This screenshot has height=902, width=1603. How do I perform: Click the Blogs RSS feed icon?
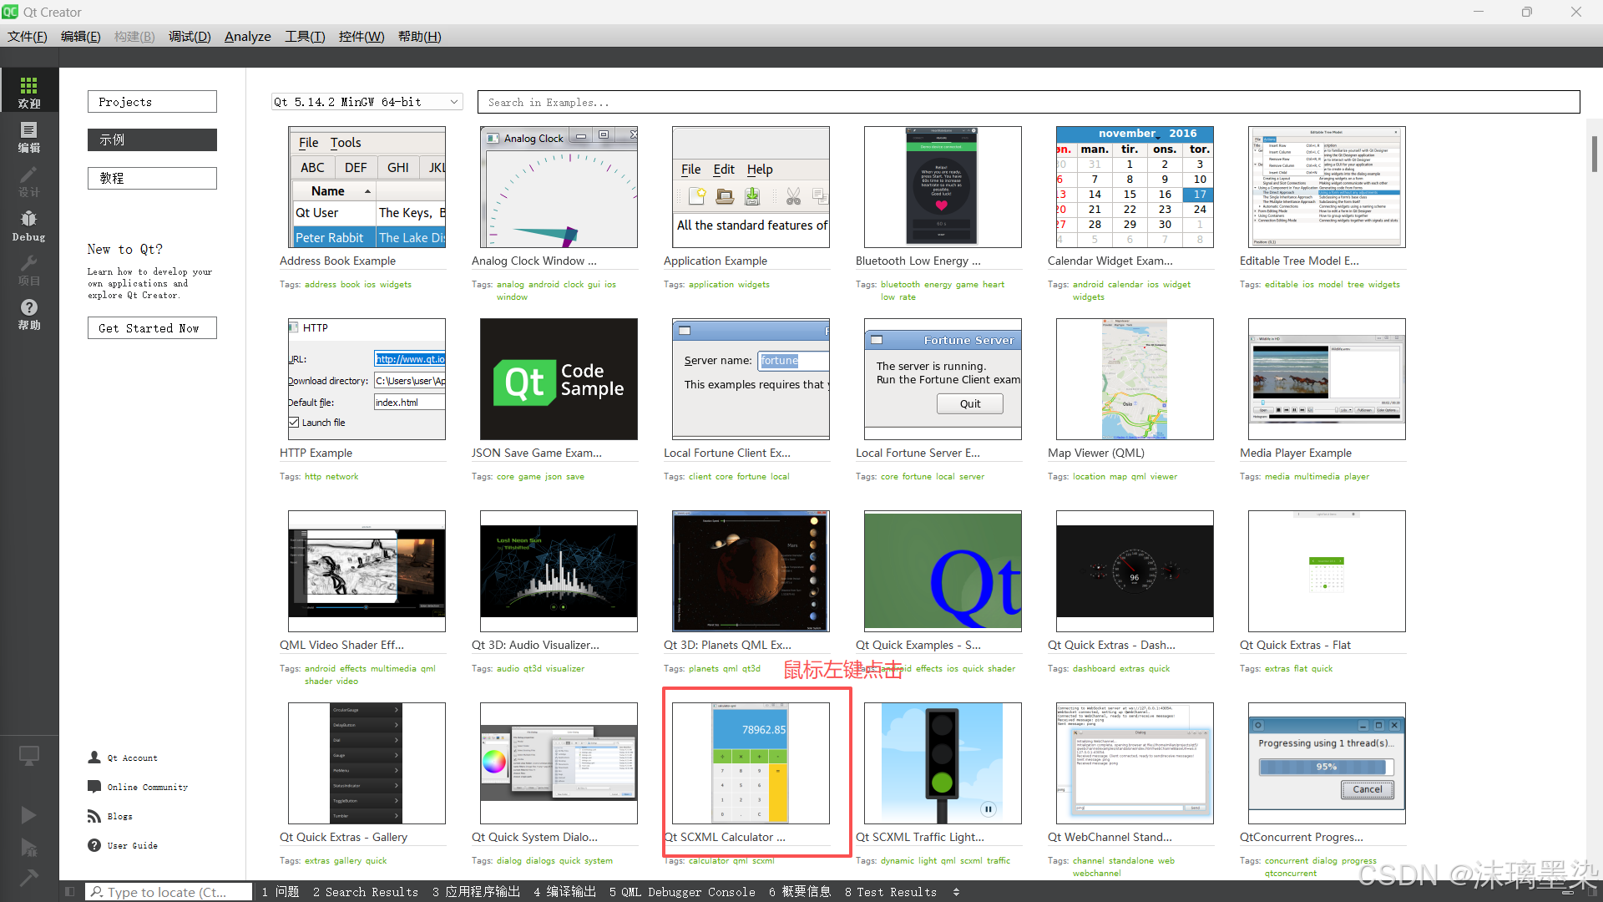[x=94, y=816]
